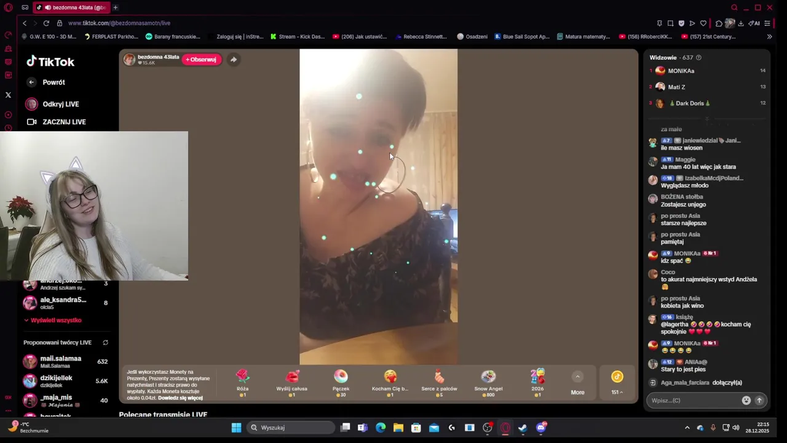Send the Snow Angel gift
This screenshot has width=787, height=443.
pyautogui.click(x=488, y=382)
